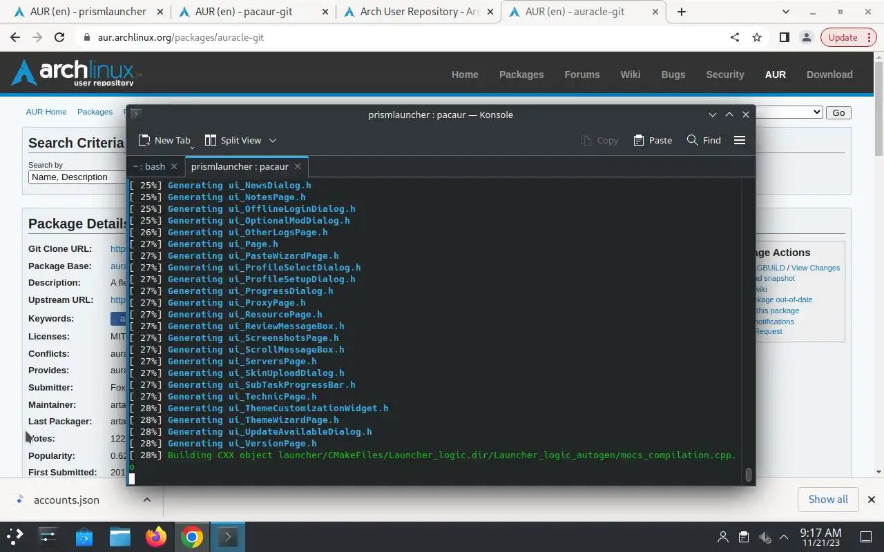Open the View Changes link

coord(816,268)
